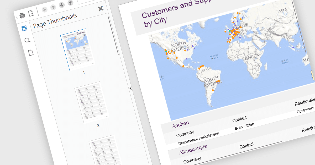Click the 'Company' header under Aachen
315x165 pixels.
pos(185,134)
